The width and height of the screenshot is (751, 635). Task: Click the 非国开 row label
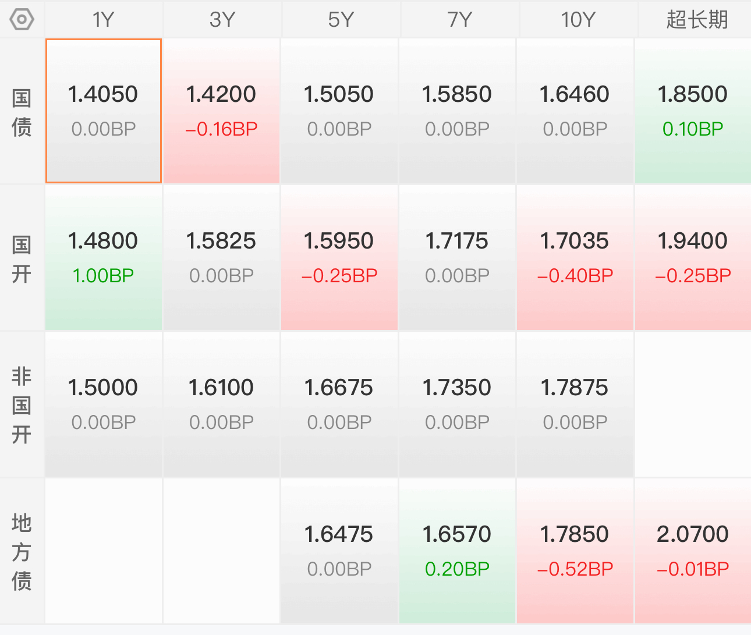22,405
